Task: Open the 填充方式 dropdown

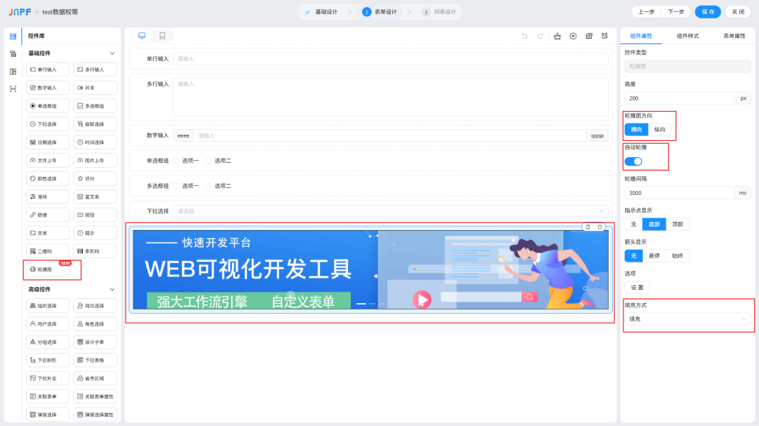Action: [x=687, y=319]
